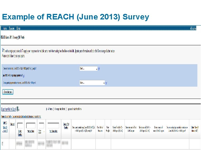Click the REACH June 2013 Survey page title
Image resolution: width=201 pixels, height=150 pixels.
coord(13,37)
